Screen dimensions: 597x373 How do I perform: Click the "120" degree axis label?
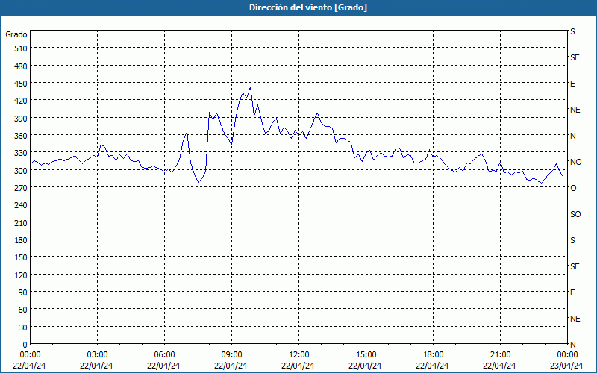click(22, 275)
